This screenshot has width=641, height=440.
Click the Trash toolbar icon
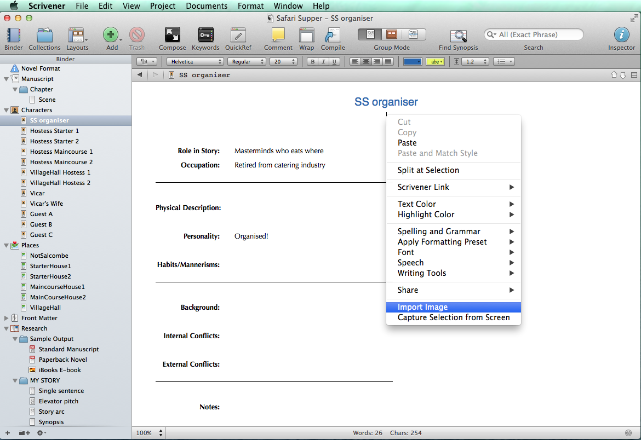coord(136,34)
